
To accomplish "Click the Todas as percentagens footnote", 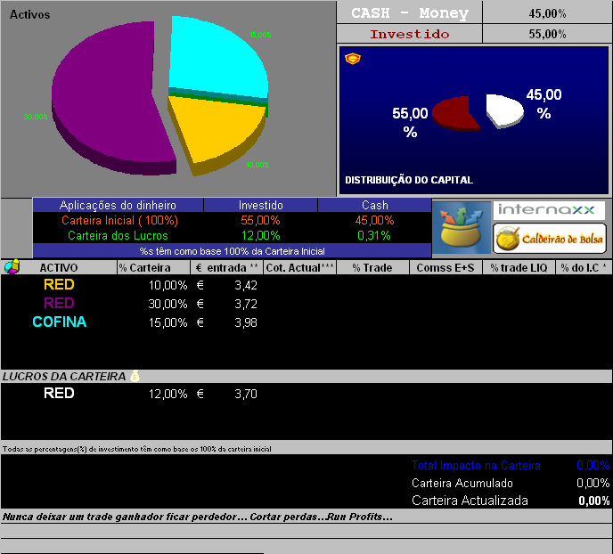I will tap(137, 449).
